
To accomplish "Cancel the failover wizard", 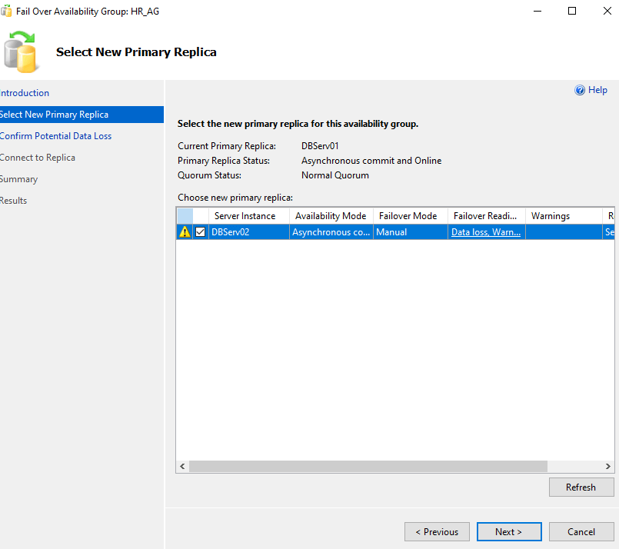I will (581, 531).
